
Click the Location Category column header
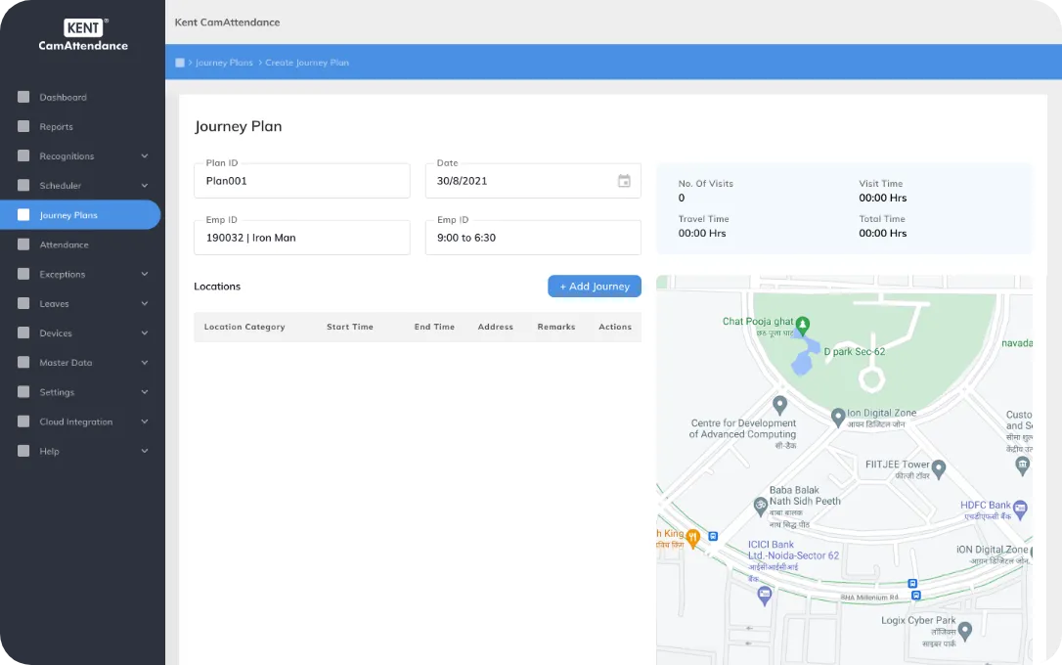click(x=244, y=327)
